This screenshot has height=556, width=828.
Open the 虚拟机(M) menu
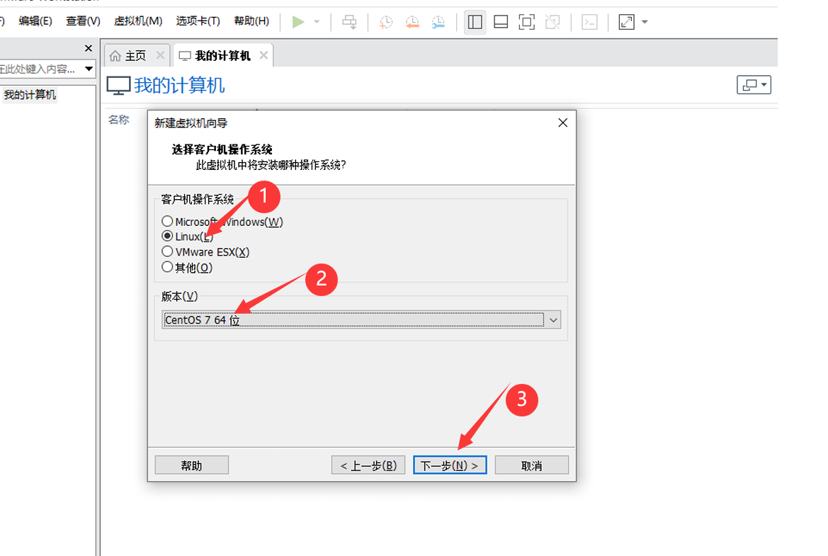coord(138,21)
